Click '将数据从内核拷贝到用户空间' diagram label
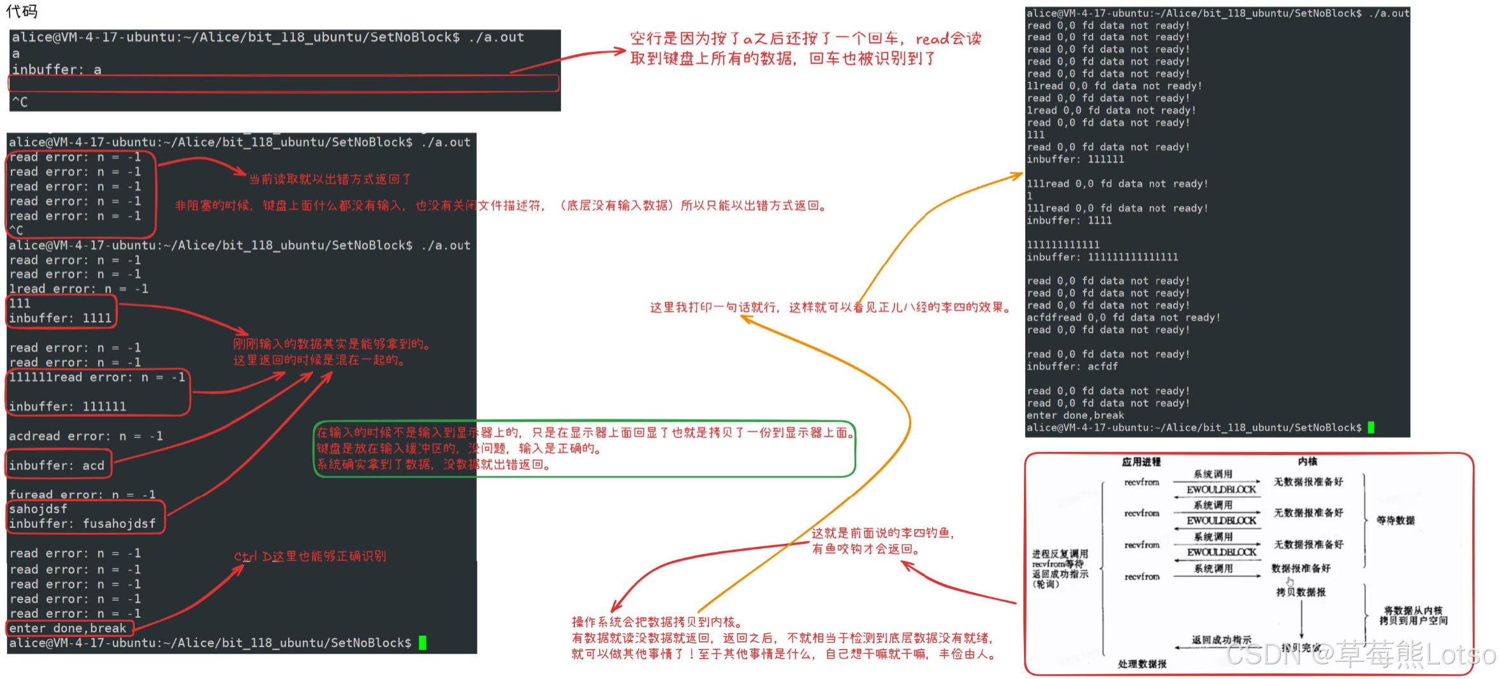The width and height of the screenshot is (1499, 679). tap(1413, 615)
